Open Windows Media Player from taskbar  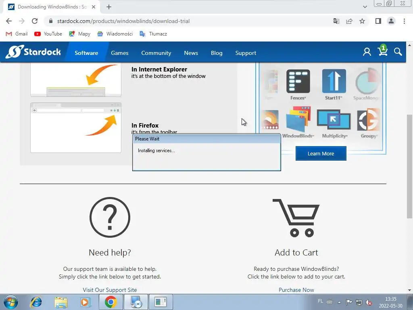tap(85, 302)
